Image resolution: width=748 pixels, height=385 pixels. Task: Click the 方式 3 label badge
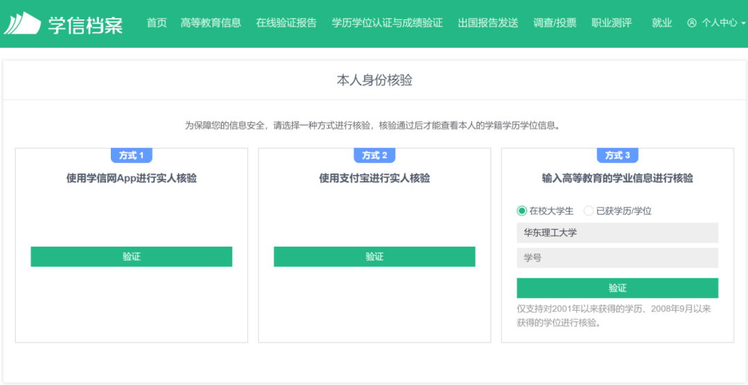617,156
